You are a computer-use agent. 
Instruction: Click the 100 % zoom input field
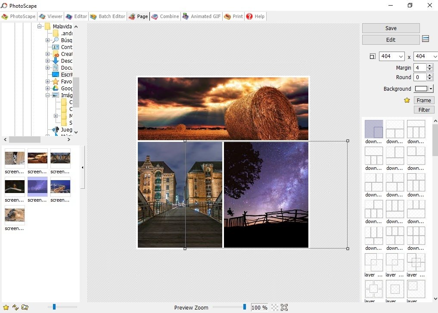259,307
